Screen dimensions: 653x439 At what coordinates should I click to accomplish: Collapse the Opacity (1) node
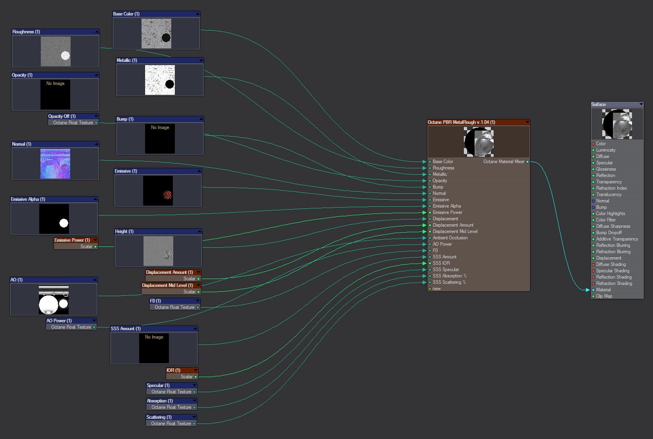96,75
